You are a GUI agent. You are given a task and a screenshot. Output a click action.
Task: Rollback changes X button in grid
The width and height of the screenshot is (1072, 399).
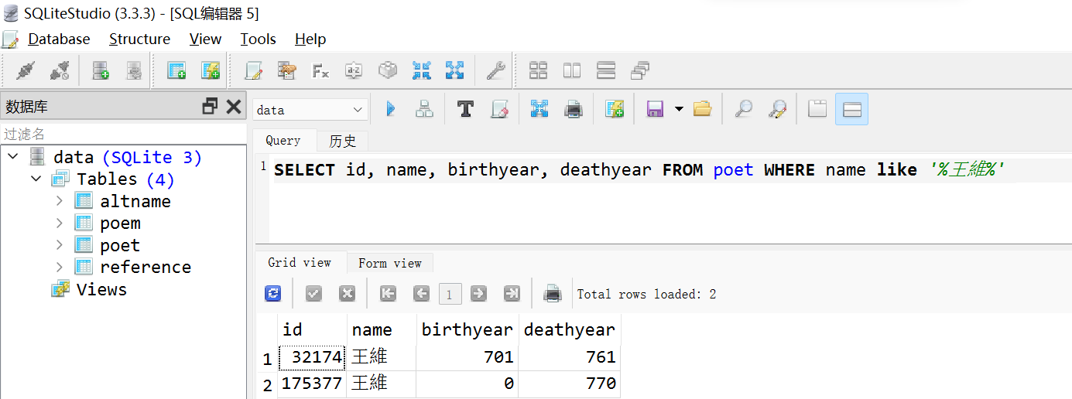347,294
